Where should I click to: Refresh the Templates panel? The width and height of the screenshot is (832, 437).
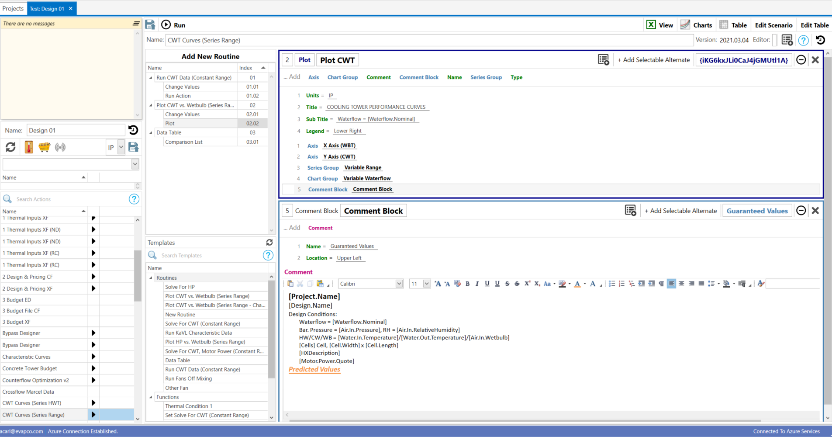point(269,243)
